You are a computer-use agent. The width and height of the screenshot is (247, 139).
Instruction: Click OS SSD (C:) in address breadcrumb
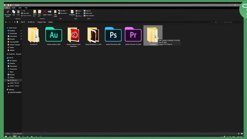pos(31,22)
